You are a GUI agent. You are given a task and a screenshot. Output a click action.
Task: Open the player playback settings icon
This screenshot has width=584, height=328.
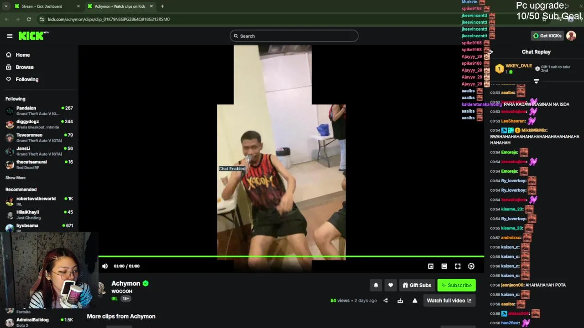point(471,266)
